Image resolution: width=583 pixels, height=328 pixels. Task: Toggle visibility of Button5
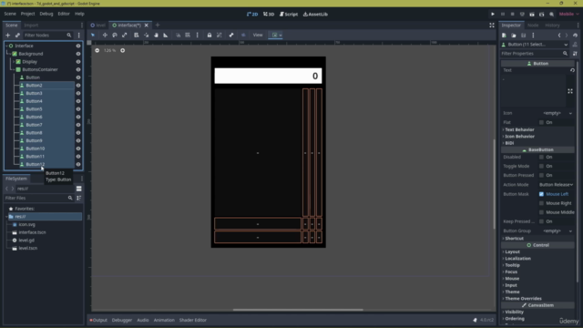[x=78, y=109]
